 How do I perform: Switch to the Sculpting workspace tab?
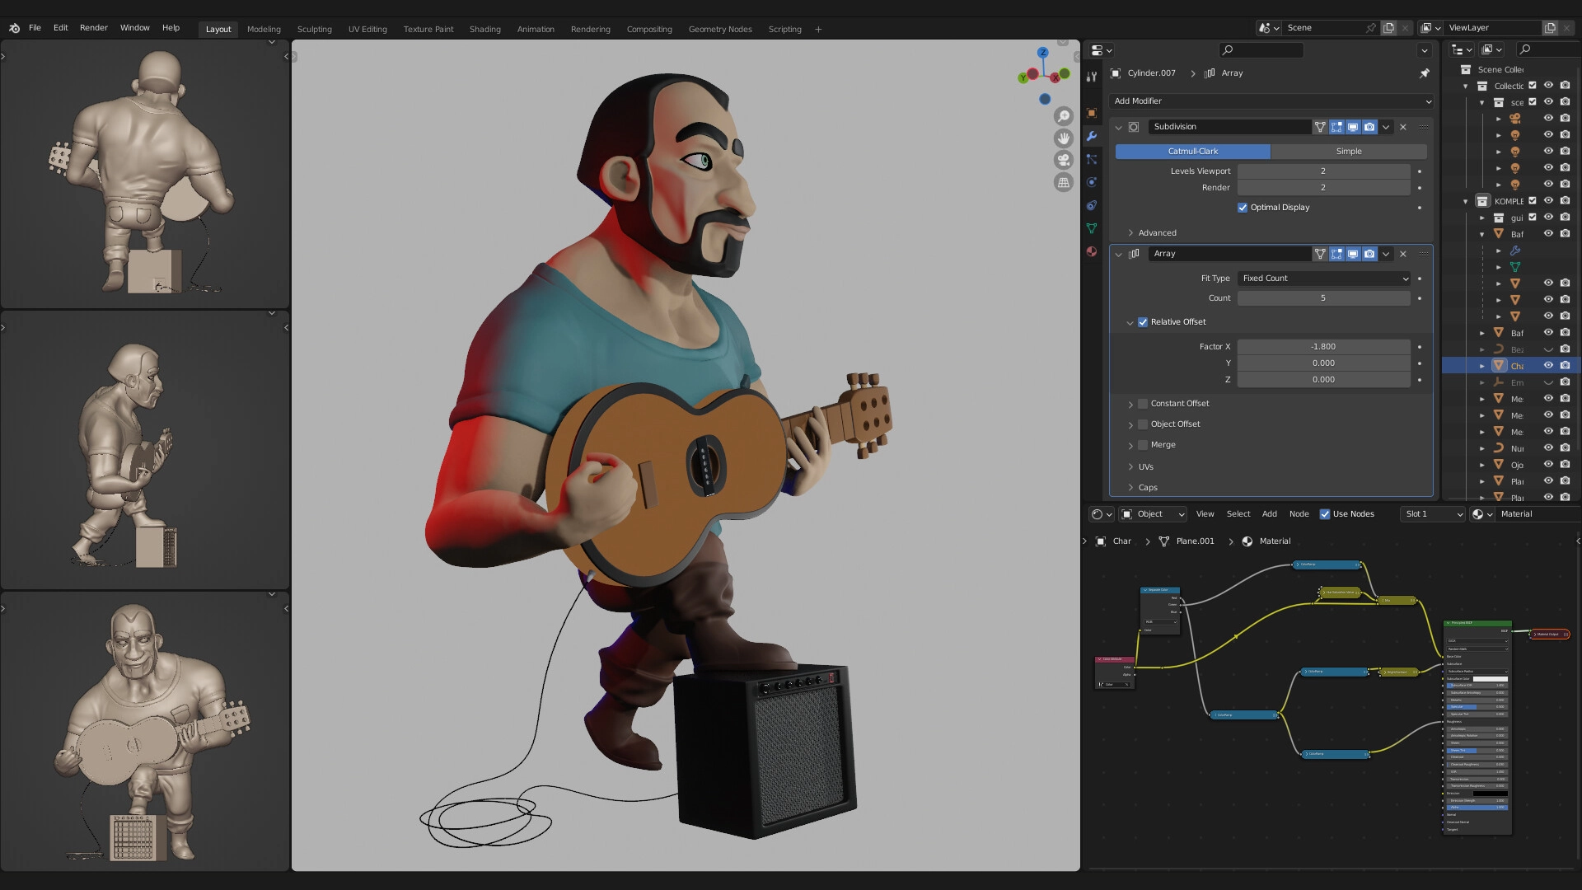[315, 30]
